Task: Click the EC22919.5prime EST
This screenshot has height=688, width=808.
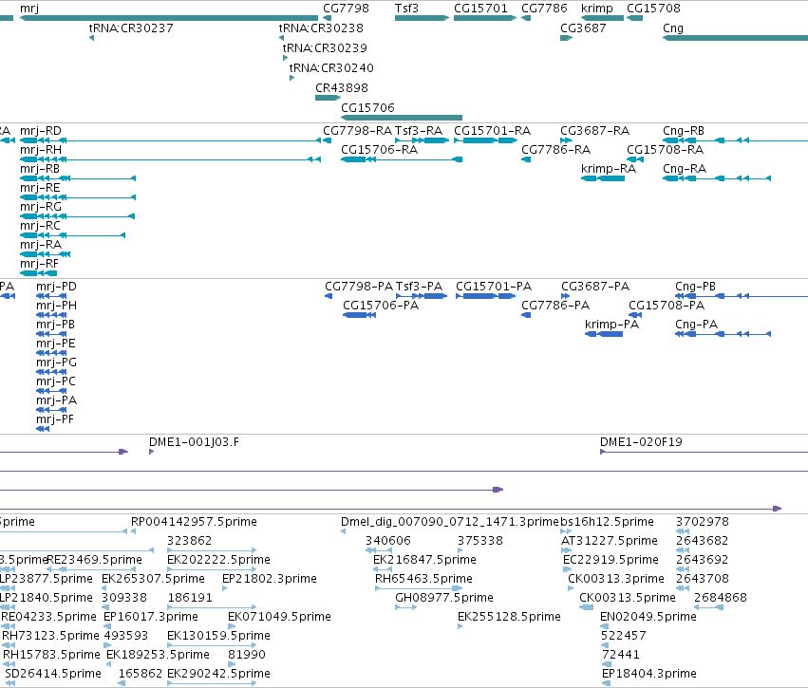Action: pos(567,569)
